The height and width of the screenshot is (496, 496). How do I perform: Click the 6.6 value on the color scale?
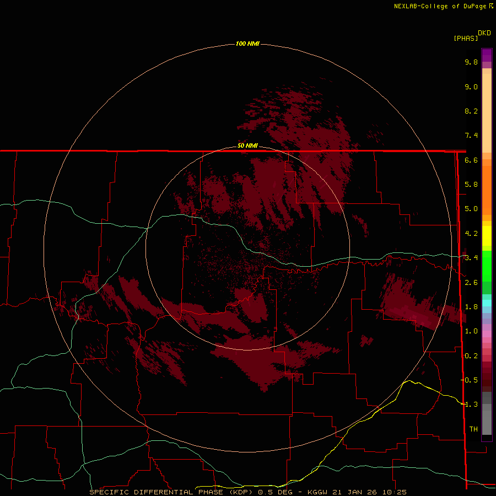coord(471,160)
